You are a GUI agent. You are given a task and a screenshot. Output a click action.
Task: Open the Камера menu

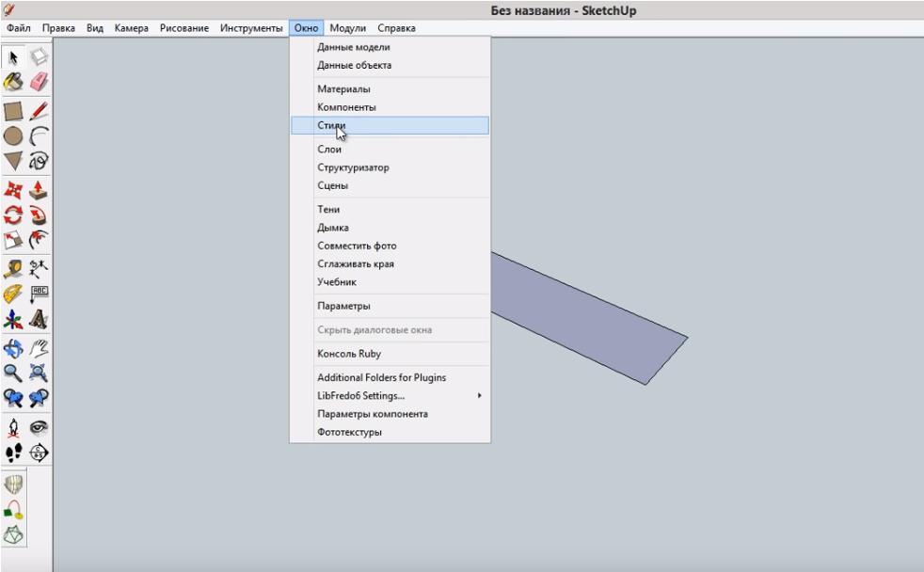pos(131,28)
